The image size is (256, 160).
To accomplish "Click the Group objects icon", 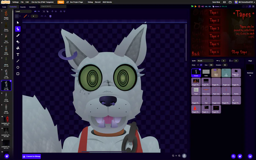I will click(44, 11).
